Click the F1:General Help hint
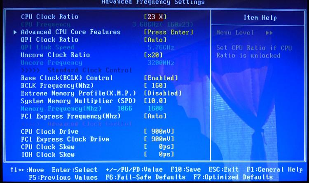 pos(274,169)
